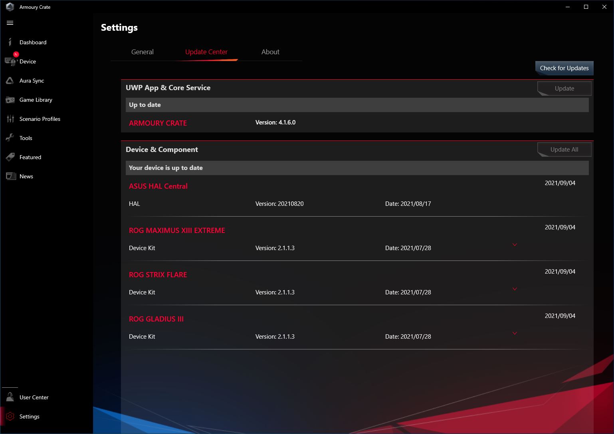Click Update button for UWP App & Core Service
The width and height of the screenshot is (614, 434).
[564, 89]
